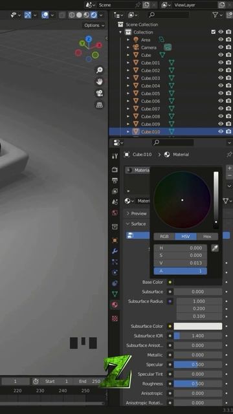Switch perspective/orthographic grid icon
Screen dimensions: 233x414
99,105
